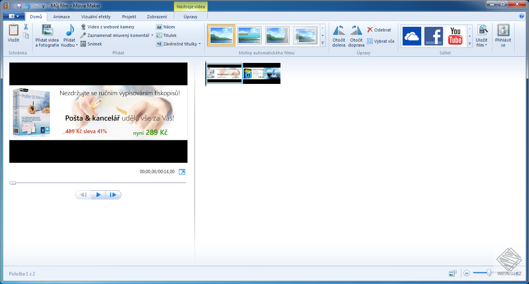This screenshot has width=529, height=284.
Task: Play the video in the preview pane
Action: point(98,194)
